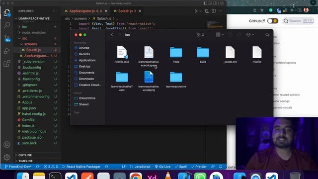Open Finder action menu dropdown
Viewport: 318px width, 179px height.
(x=250, y=35)
